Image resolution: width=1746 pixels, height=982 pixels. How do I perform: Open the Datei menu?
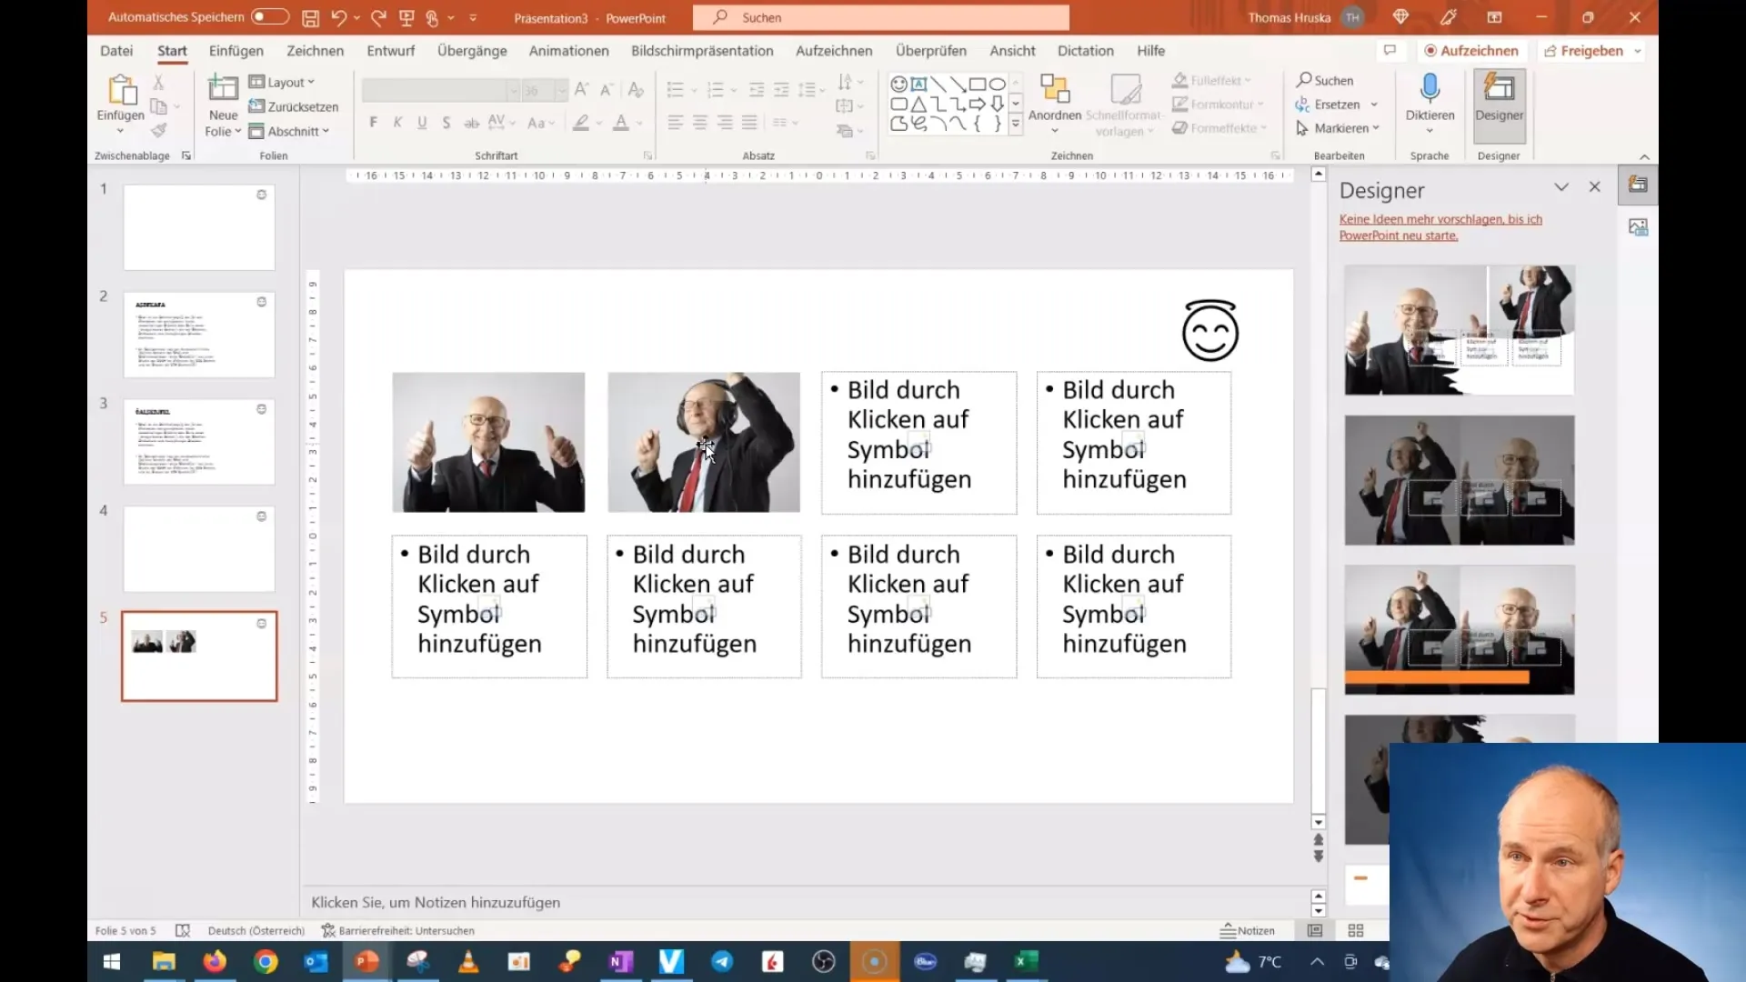pyautogui.click(x=116, y=51)
